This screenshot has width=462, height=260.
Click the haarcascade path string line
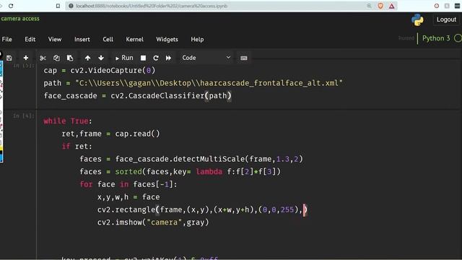point(193,83)
